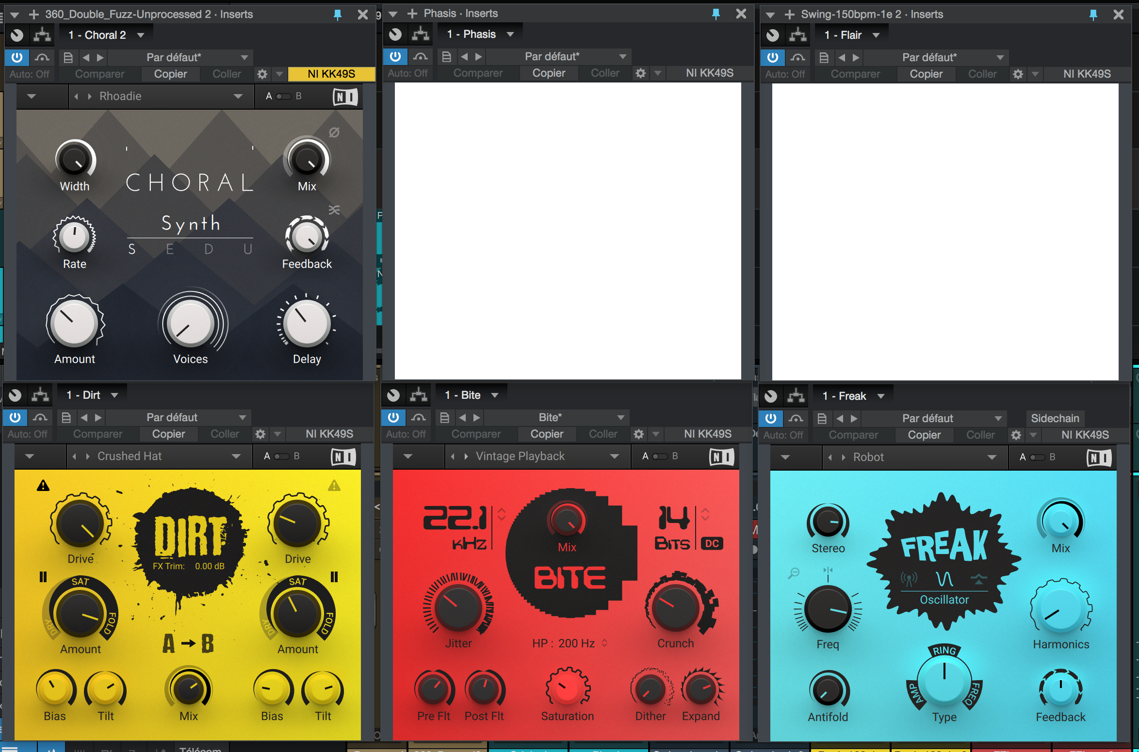
Task: Click the DC button next to Bits
Action: (x=712, y=543)
